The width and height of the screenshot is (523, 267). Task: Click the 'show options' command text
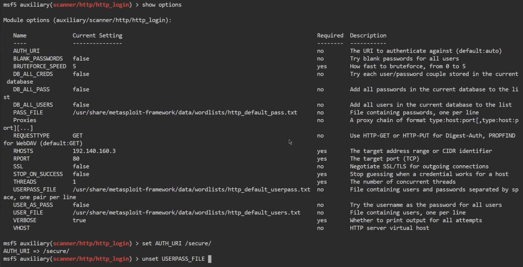[161, 5]
